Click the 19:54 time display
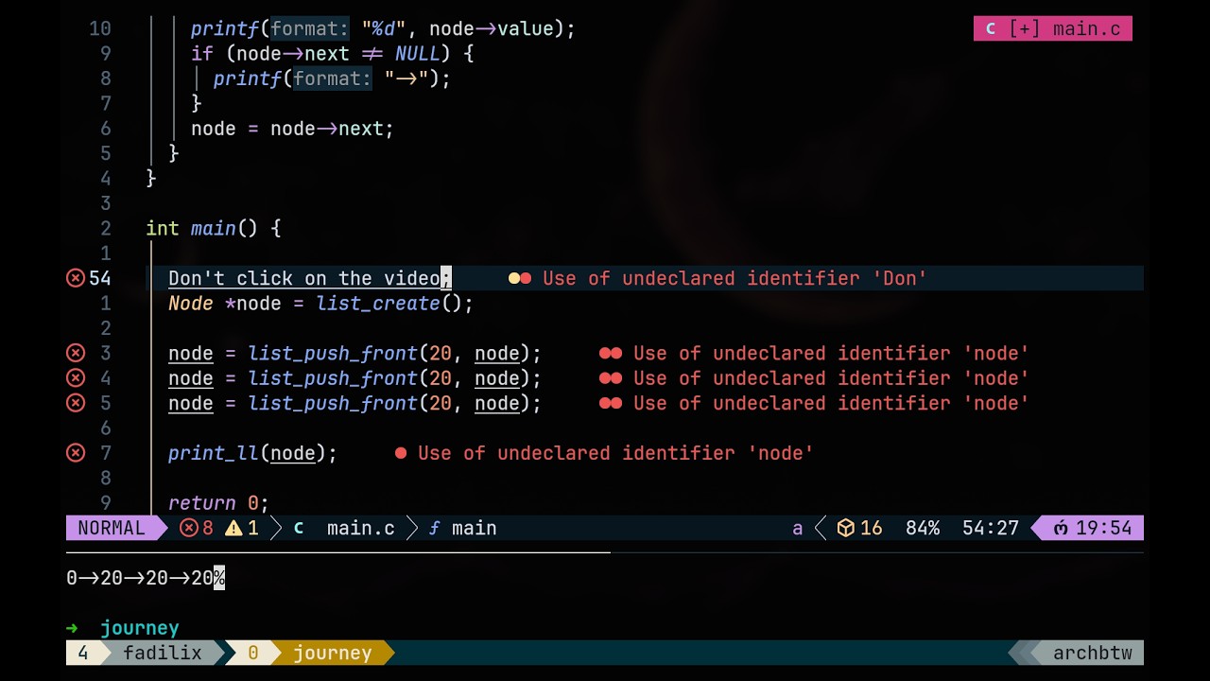 (1104, 528)
